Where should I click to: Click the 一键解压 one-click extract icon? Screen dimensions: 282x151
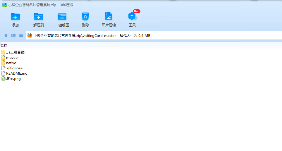click(x=62, y=17)
